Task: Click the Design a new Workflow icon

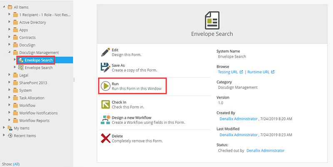Action: pyautogui.click(x=105, y=120)
